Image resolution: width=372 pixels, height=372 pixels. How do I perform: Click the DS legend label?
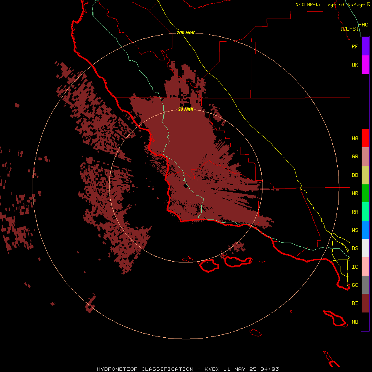[x=355, y=248]
